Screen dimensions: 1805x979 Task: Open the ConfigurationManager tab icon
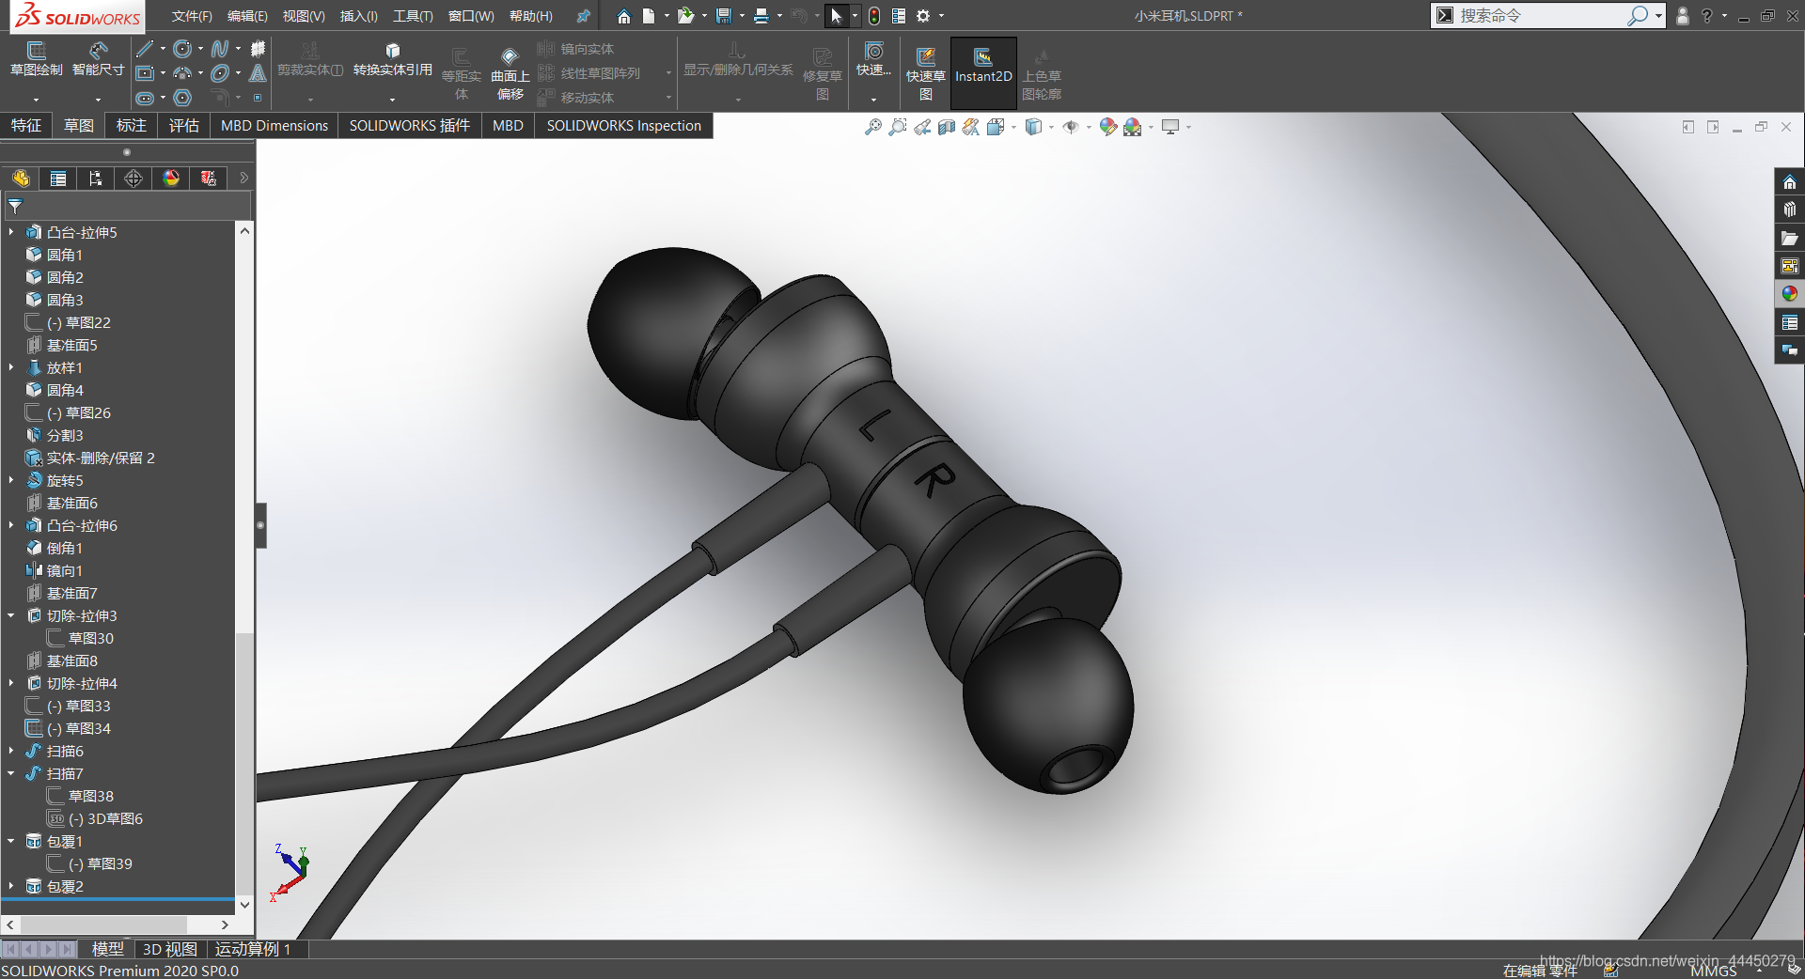(96, 179)
